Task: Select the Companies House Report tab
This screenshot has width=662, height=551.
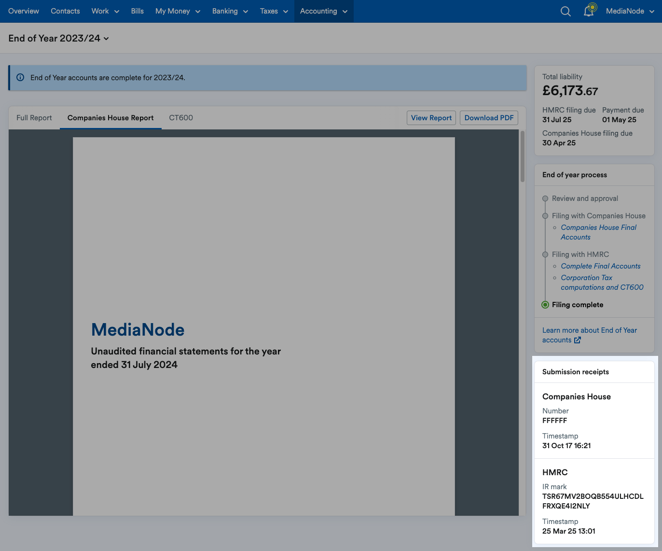Action: 110,118
